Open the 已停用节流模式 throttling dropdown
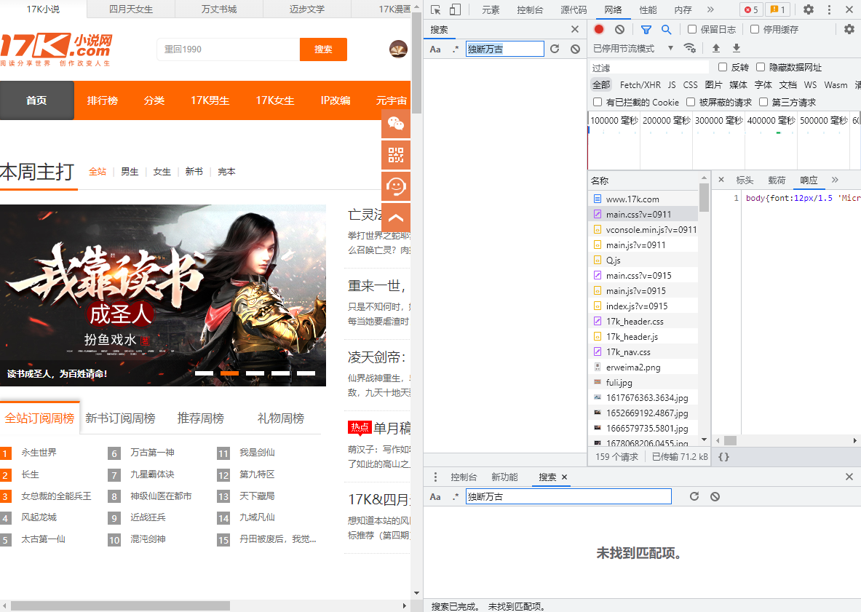 click(633, 48)
